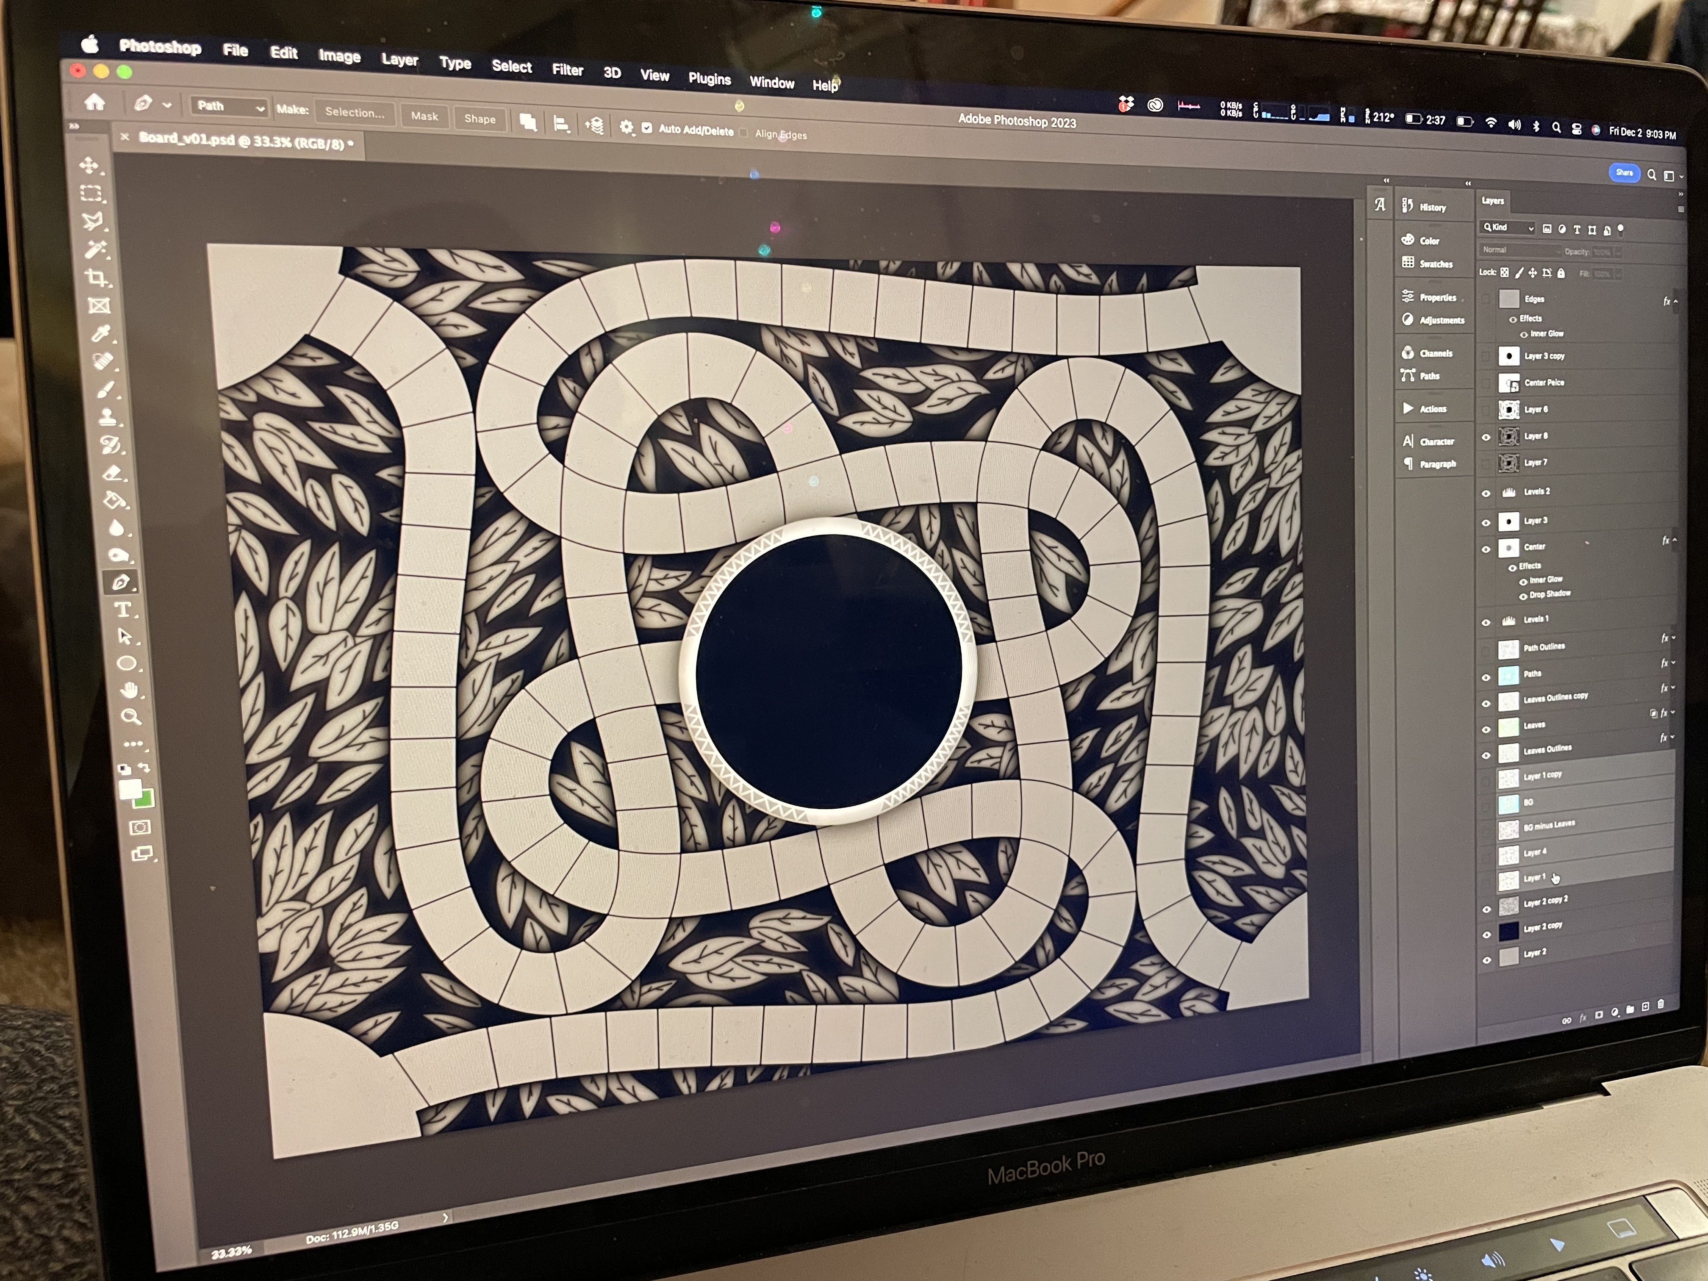Expand Leaves Outlines copy effects arrow
This screenshot has height=1281, width=1708.
[x=1672, y=688]
